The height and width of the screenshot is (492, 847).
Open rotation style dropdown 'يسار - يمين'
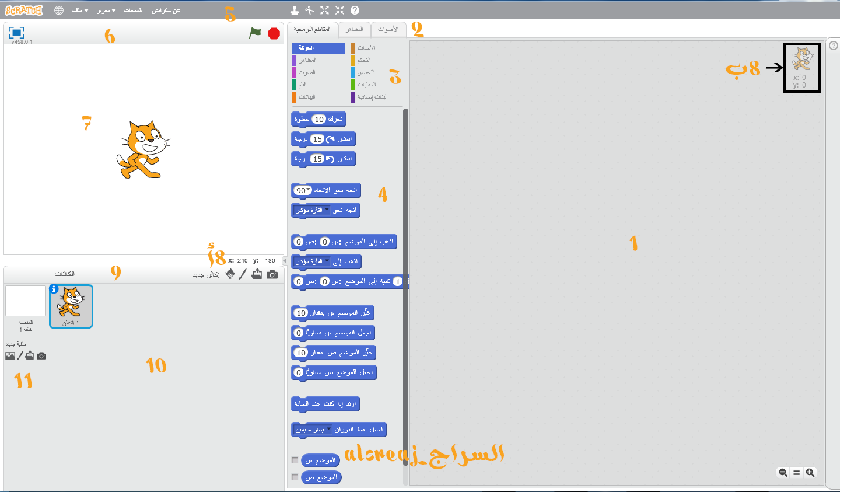click(313, 430)
